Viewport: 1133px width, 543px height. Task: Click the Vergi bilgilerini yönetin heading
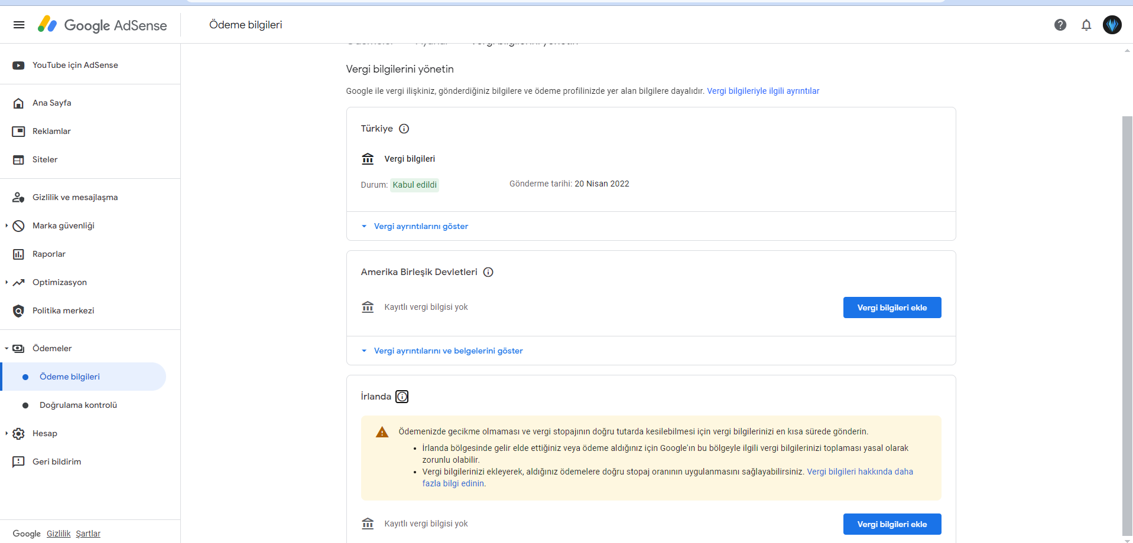(400, 69)
